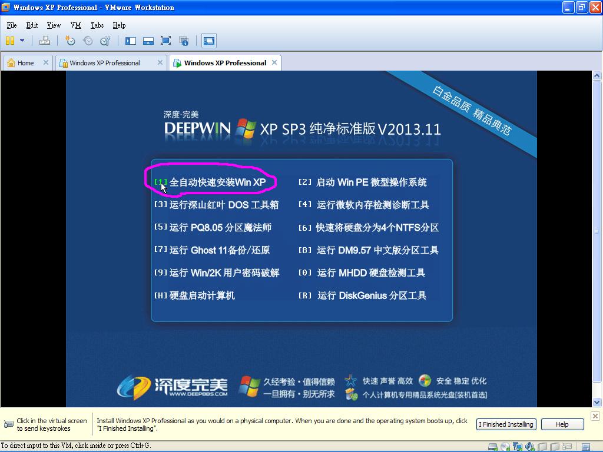603x452 pixels.
Task: Choose [4] Microsoft memory diagnostic option
Action: pos(364,205)
